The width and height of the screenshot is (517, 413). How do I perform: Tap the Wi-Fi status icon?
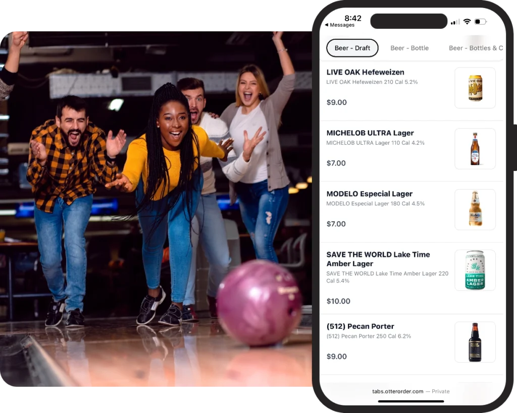point(467,22)
